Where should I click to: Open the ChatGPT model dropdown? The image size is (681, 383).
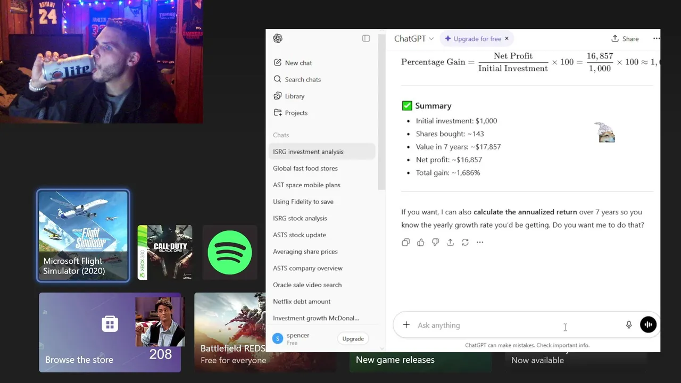[x=414, y=39]
